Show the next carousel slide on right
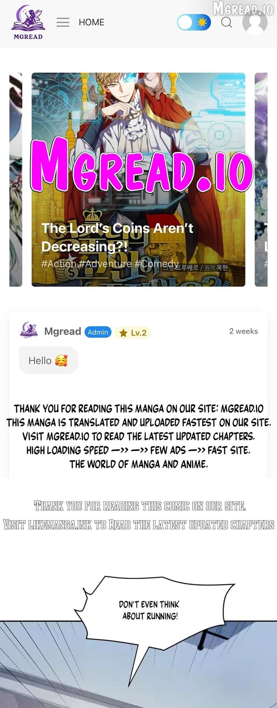Screen dimensions: 277x708 (x=261, y=180)
